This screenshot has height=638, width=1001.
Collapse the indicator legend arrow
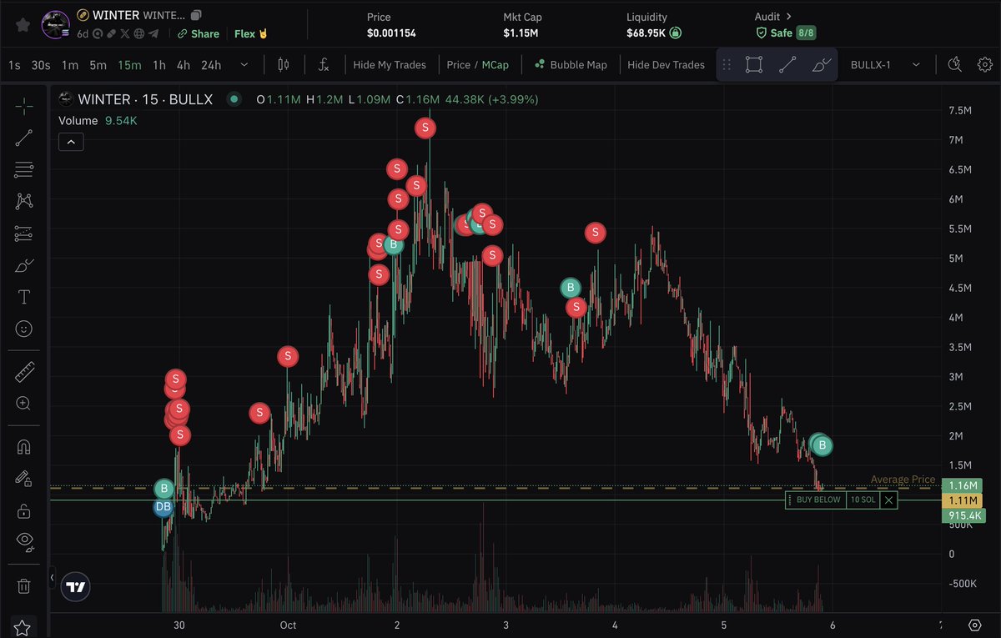[x=71, y=143]
